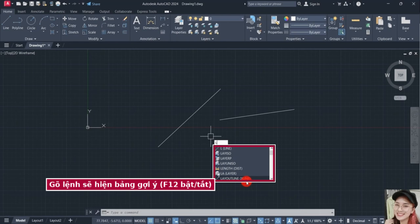The height and width of the screenshot is (224, 420).
Task: Click the Fillet tool
Action: click(108, 25)
